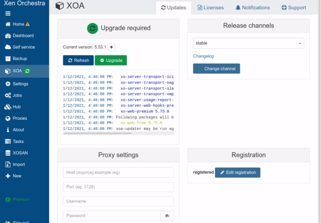The image size is (321, 223).
Task: Click the Self service cloud icon
Action: coord(8,47)
